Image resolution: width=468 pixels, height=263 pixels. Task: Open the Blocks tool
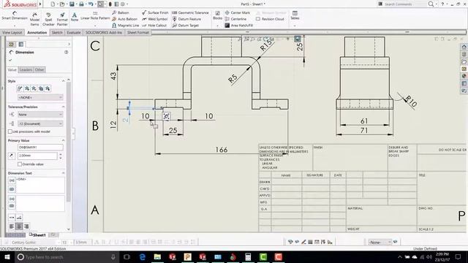coord(218,16)
